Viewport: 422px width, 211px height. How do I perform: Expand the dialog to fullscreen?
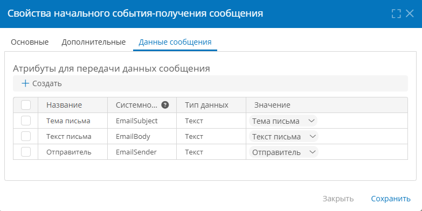click(396, 13)
